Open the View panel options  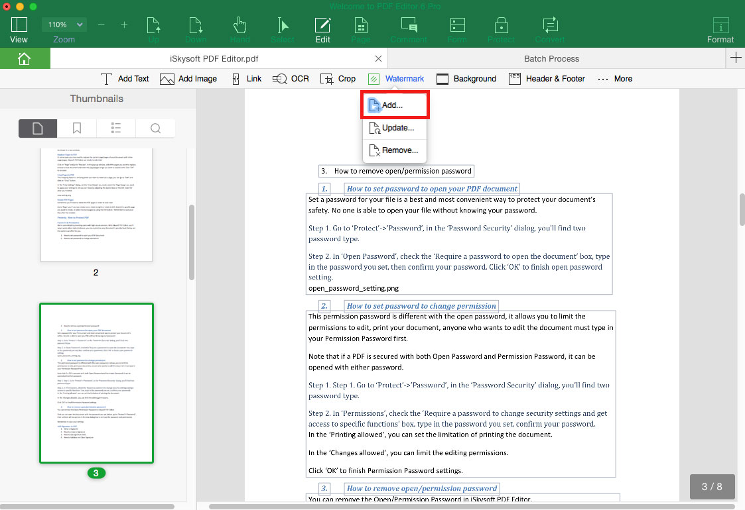[x=19, y=30]
